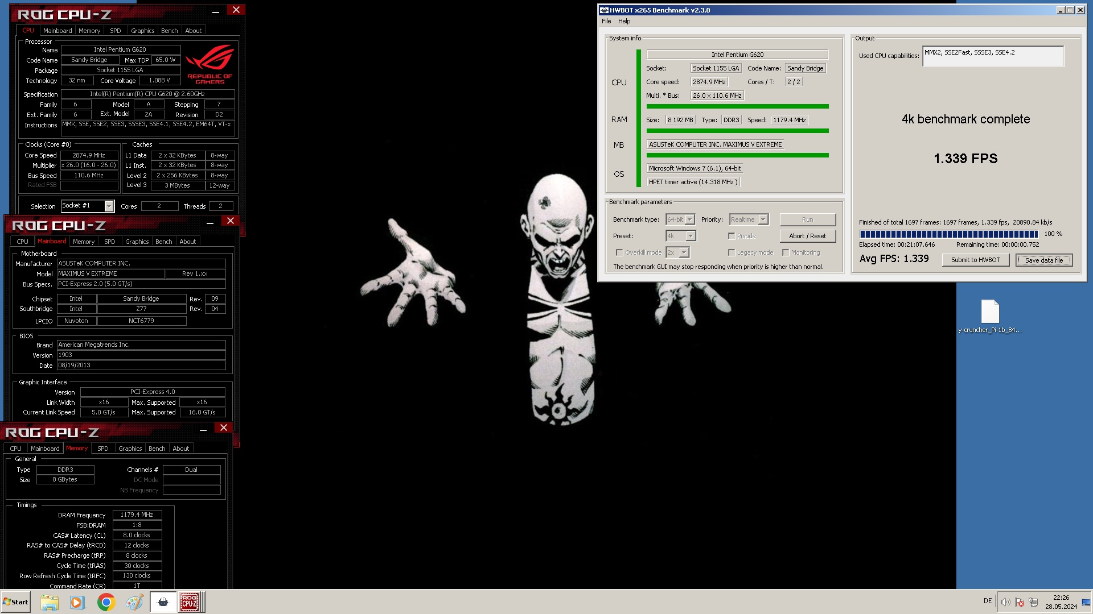Click the DE language indicator

click(988, 601)
